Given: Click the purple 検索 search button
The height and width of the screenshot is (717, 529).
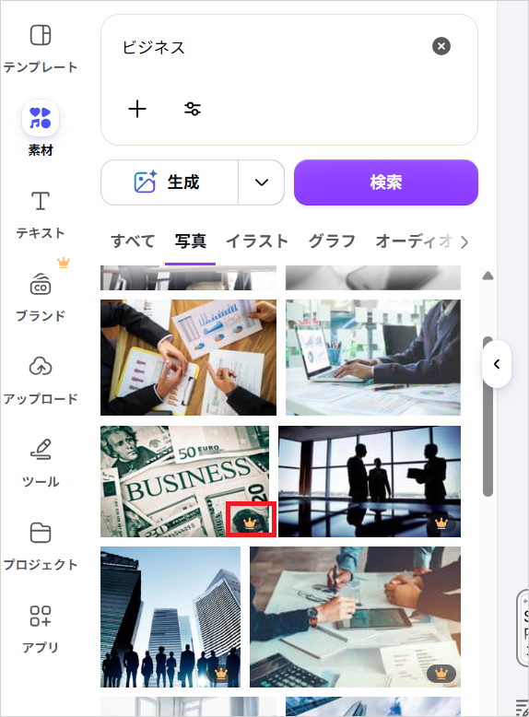Looking at the screenshot, I should (x=386, y=182).
